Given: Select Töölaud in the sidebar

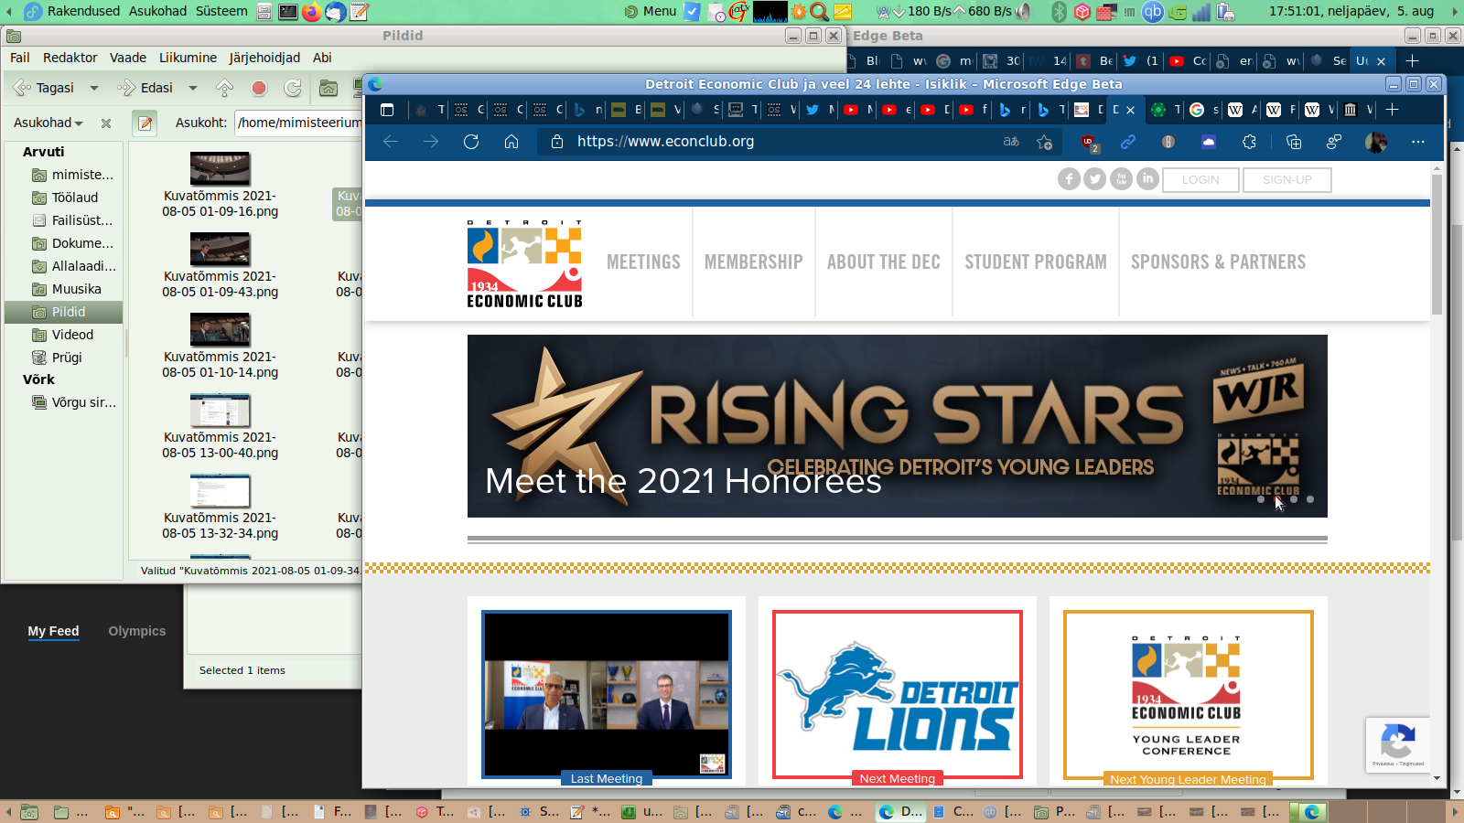Looking at the screenshot, I should click(64, 198).
